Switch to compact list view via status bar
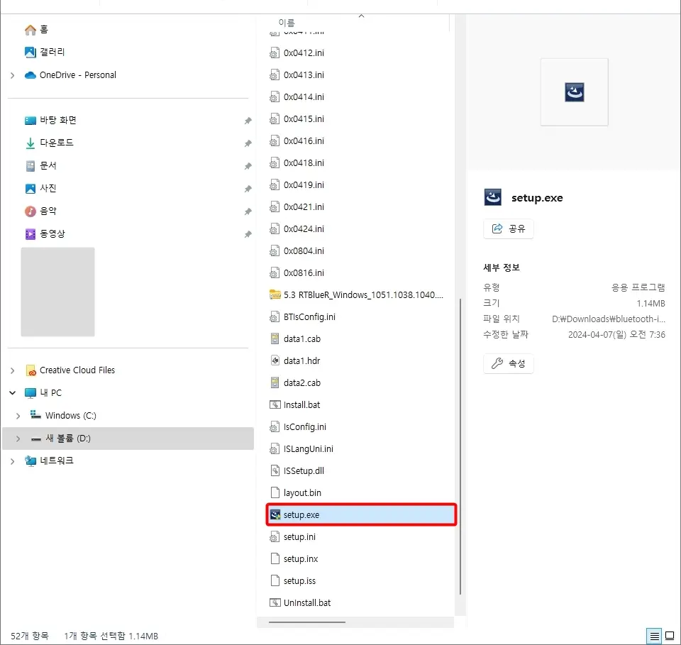This screenshot has height=645, width=681. click(x=654, y=636)
